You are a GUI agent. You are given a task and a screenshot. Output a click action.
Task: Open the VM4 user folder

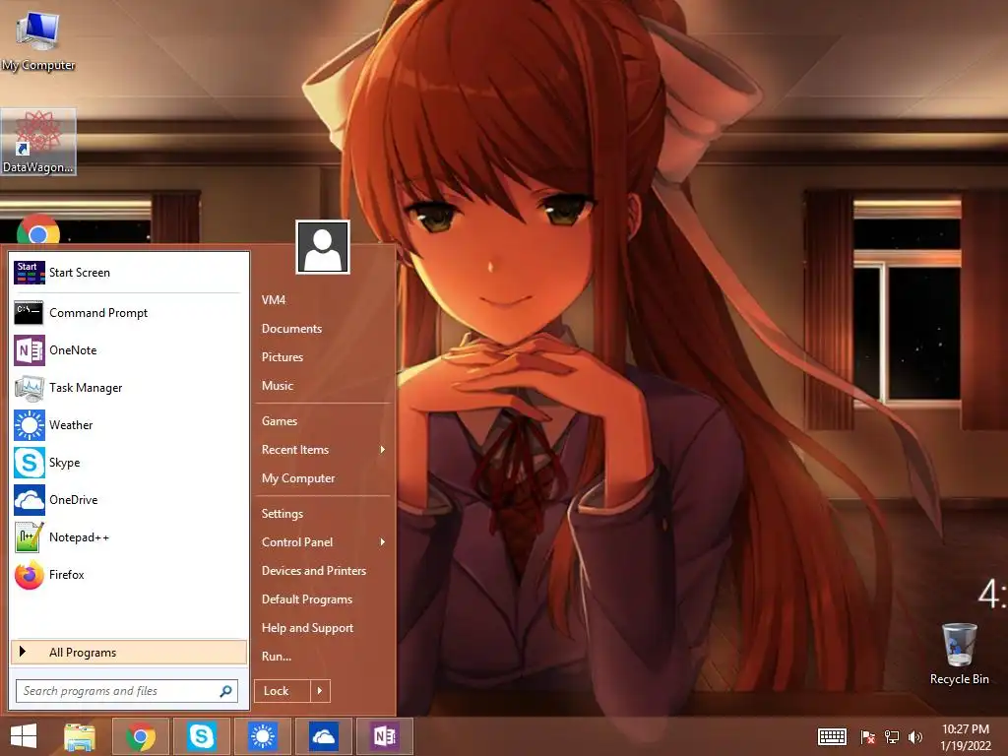[274, 299]
